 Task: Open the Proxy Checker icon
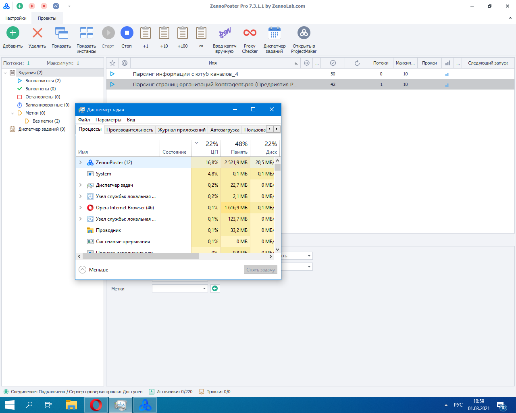pos(250,33)
